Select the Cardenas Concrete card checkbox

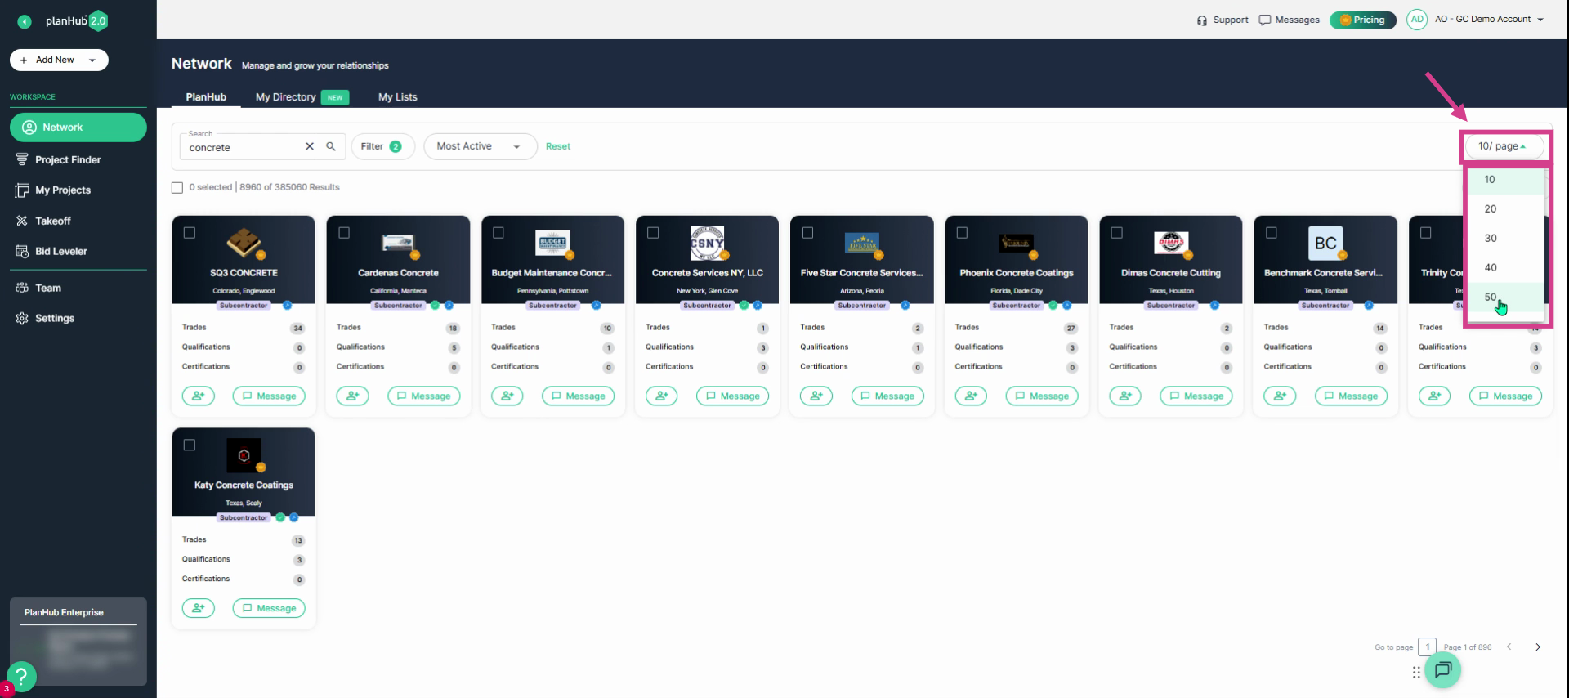click(x=344, y=233)
